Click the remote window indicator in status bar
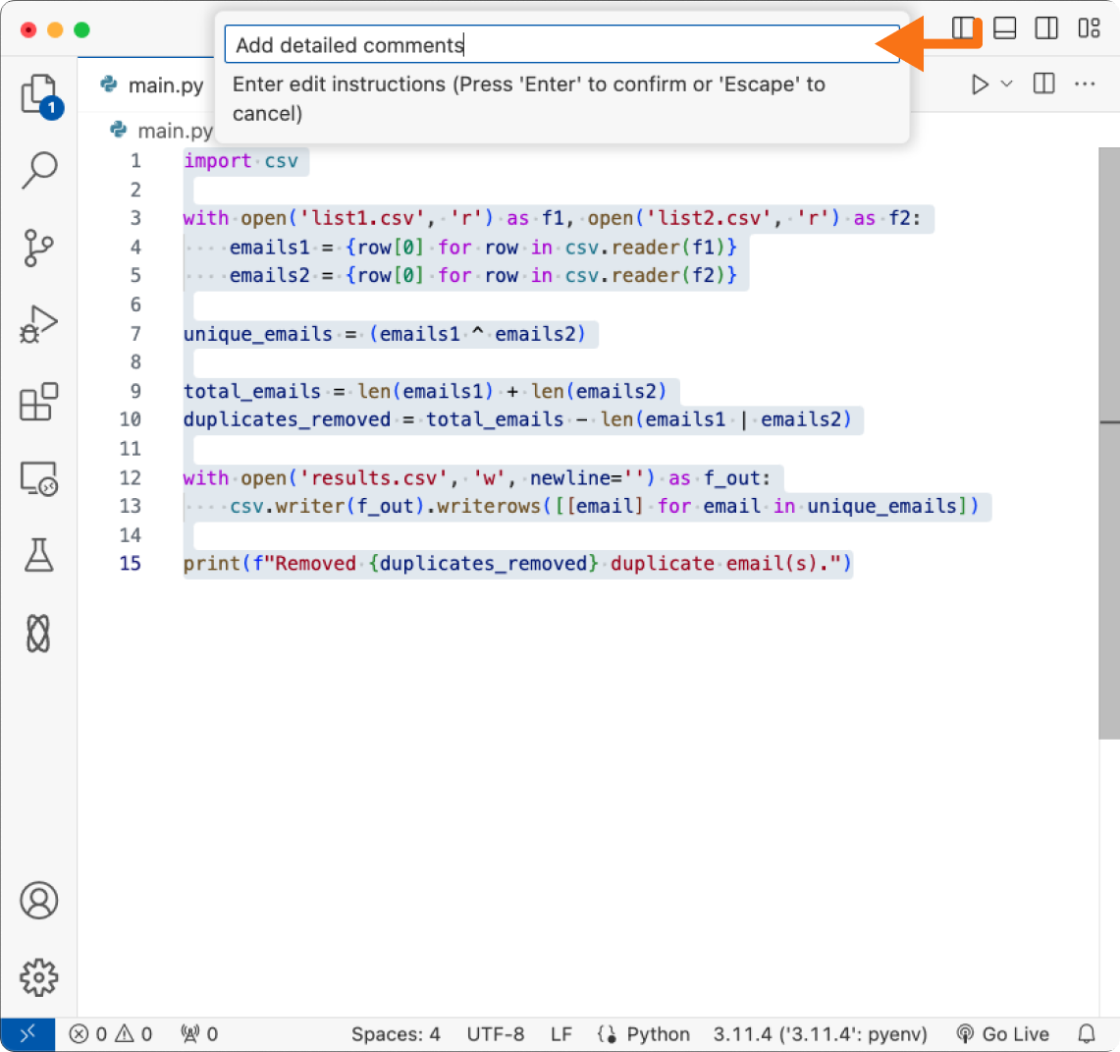The image size is (1120, 1052). pos(27,1033)
